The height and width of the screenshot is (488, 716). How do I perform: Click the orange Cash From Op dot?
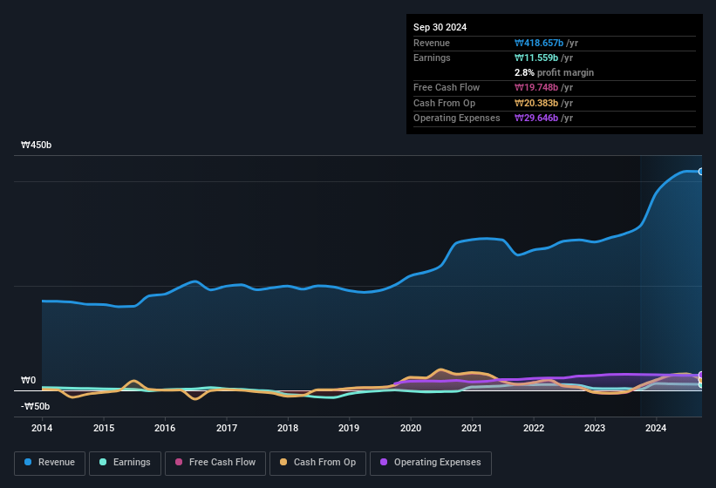click(284, 463)
